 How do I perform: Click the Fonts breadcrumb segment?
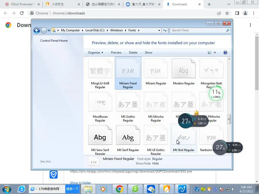point(132,30)
